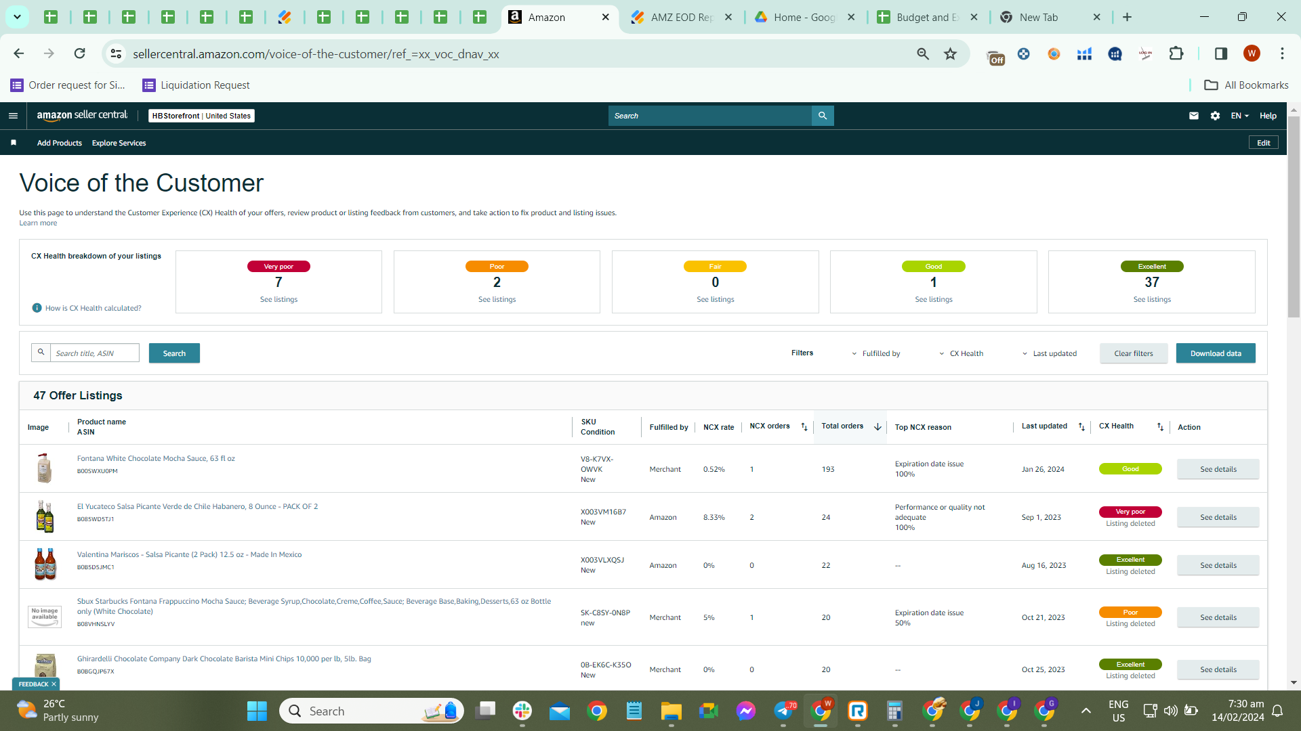The height and width of the screenshot is (731, 1301).
Task: Click Fontana sauce product thumbnail
Action: (x=45, y=468)
